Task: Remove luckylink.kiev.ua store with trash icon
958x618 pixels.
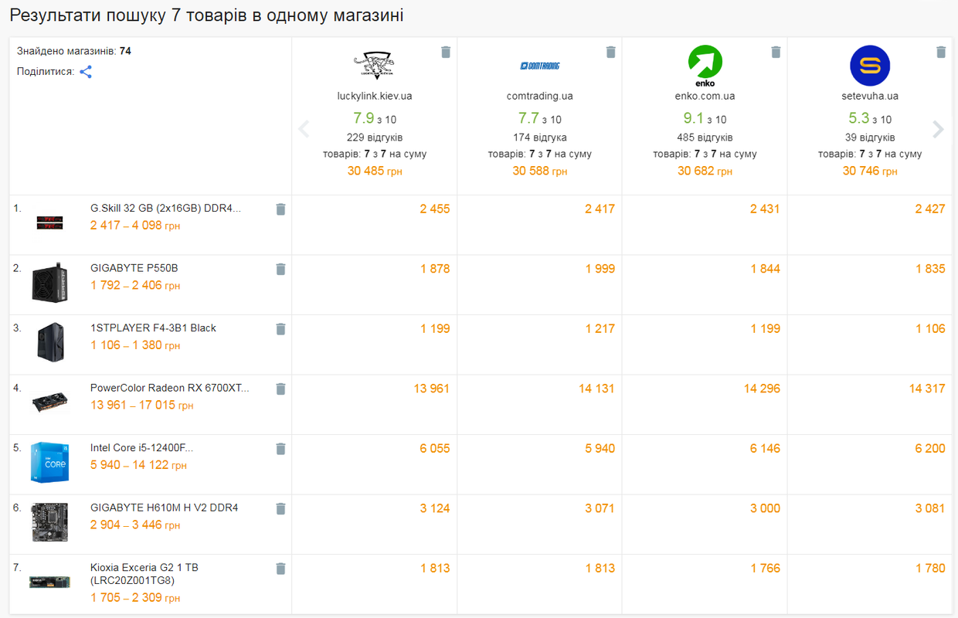Action: 446,52
